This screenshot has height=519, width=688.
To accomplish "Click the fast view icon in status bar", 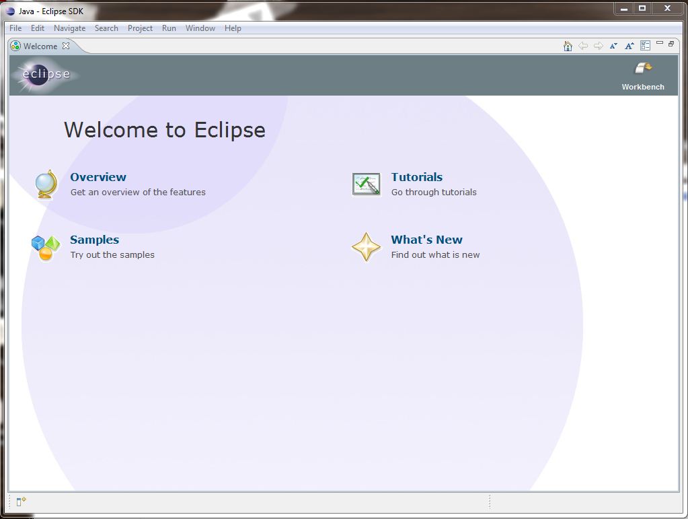I will tap(21, 501).
